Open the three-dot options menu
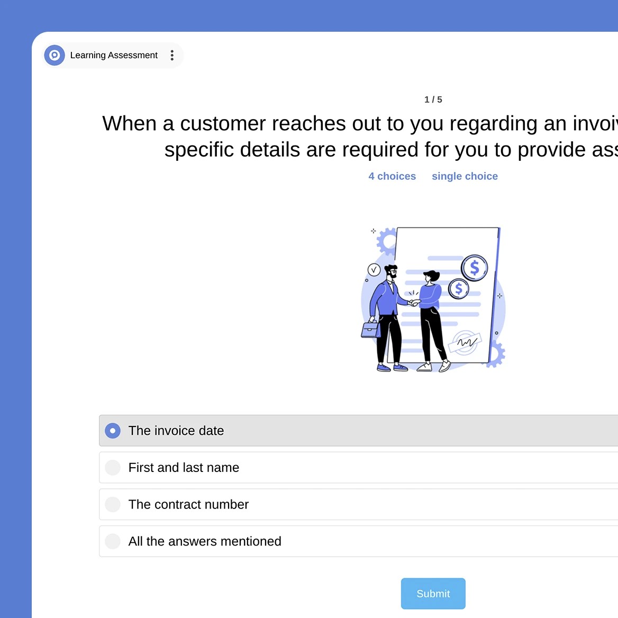Image resolution: width=618 pixels, height=618 pixels. [172, 56]
